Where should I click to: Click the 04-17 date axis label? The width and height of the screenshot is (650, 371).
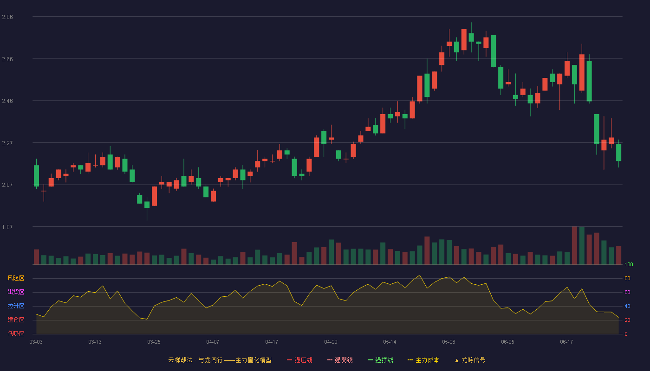(272, 342)
